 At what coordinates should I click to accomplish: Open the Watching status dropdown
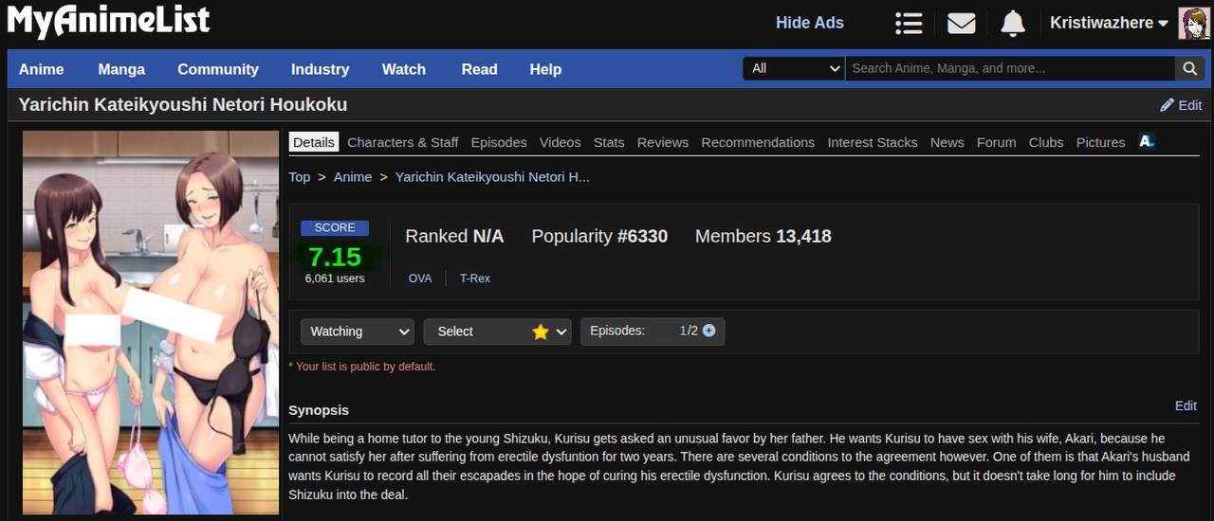[358, 332]
